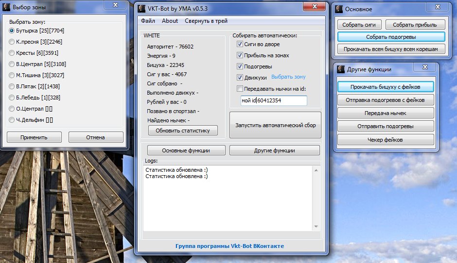Viewport: 457px width, 263px height.
Task: Close the Основное window
Action: click(x=438, y=7)
